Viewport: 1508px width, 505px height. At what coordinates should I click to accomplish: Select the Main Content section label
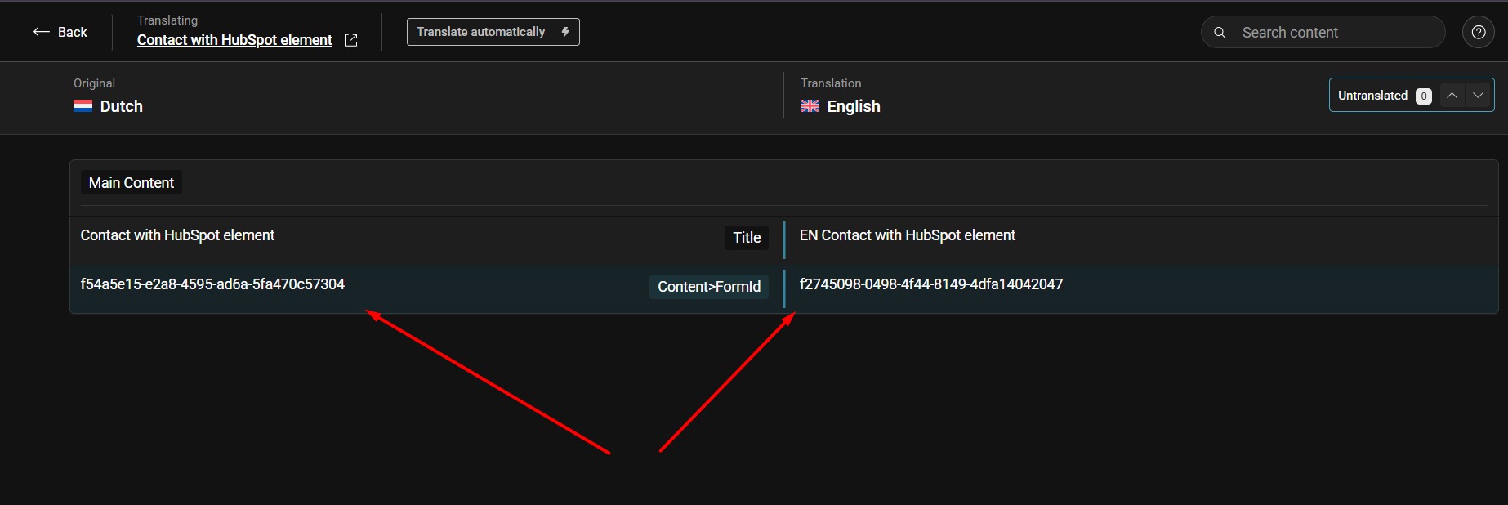pyautogui.click(x=132, y=183)
